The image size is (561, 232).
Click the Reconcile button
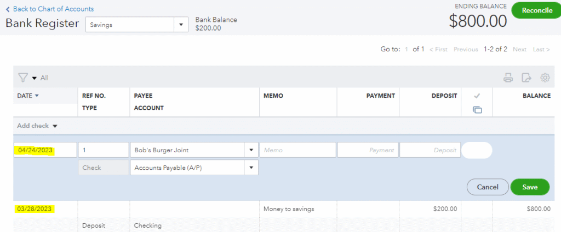coord(537,10)
